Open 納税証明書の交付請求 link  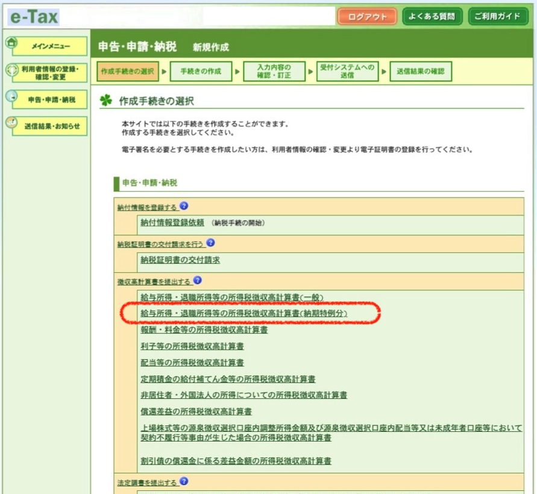[x=180, y=260]
